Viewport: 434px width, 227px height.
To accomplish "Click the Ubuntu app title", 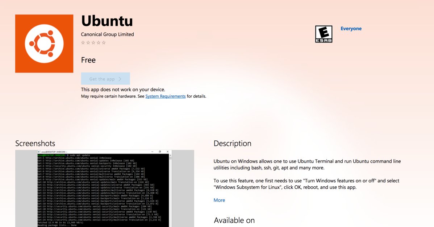I will (107, 21).
